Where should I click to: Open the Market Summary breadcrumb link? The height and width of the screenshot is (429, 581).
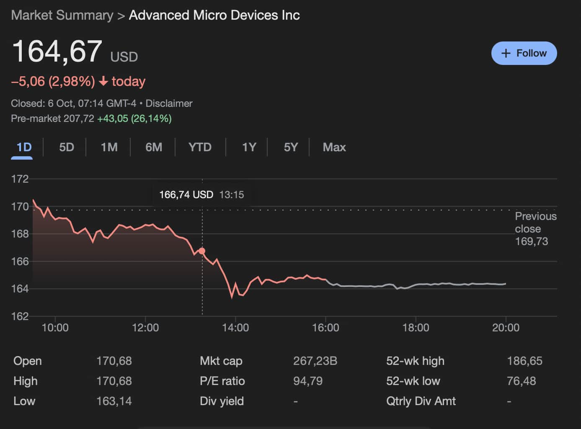click(x=62, y=15)
